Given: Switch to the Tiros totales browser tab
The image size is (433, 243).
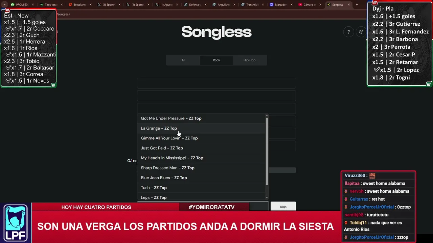Looking at the screenshot, I should (51, 5).
